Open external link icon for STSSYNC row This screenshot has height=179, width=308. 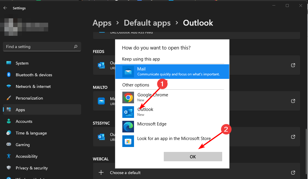coord(293,137)
